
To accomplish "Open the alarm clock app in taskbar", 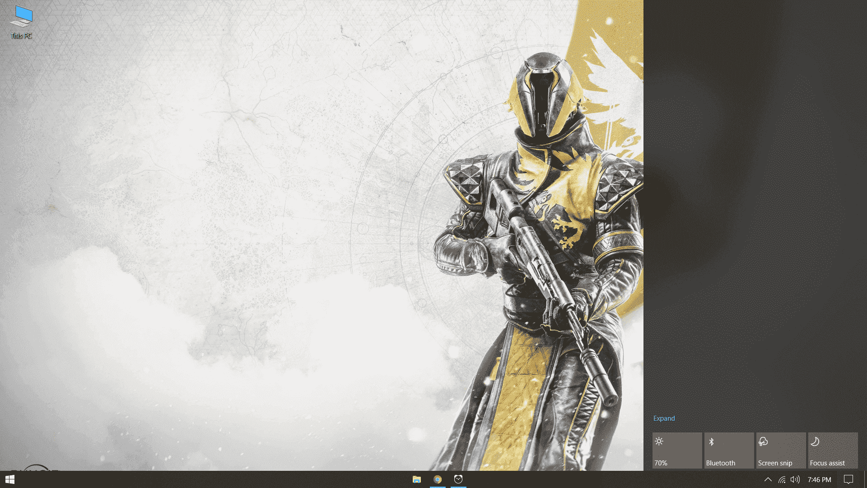I will [x=458, y=479].
